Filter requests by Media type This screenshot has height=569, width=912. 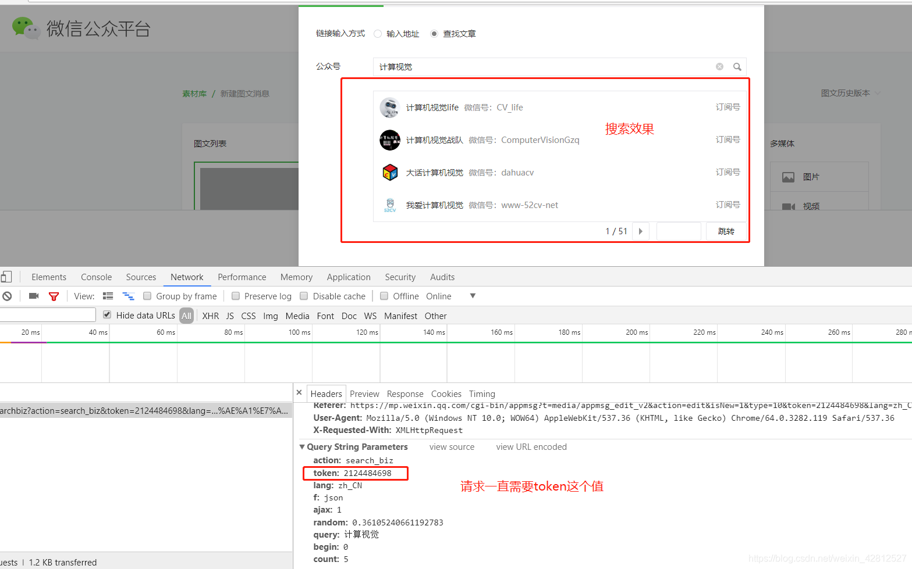(x=297, y=316)
